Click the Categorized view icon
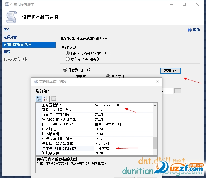The height and width of the screenshot is (178, 206). [x=39, y=98]
